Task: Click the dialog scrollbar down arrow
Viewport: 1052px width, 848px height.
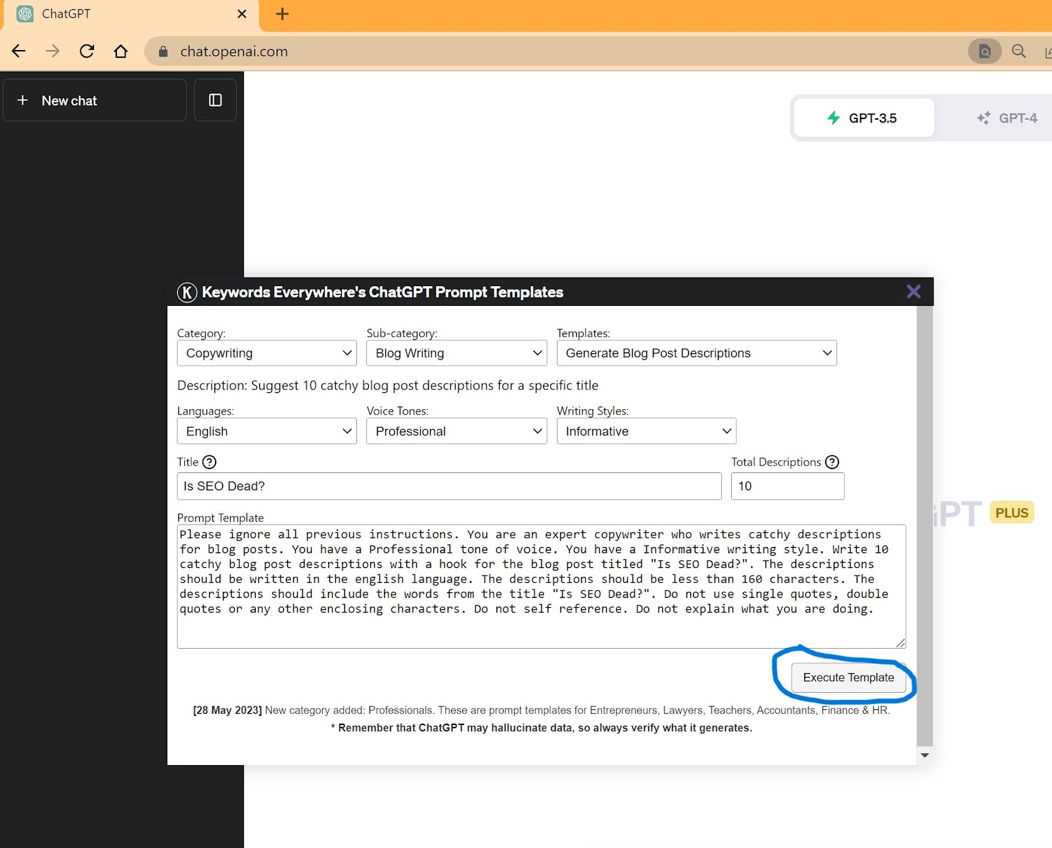Action: 924,755
